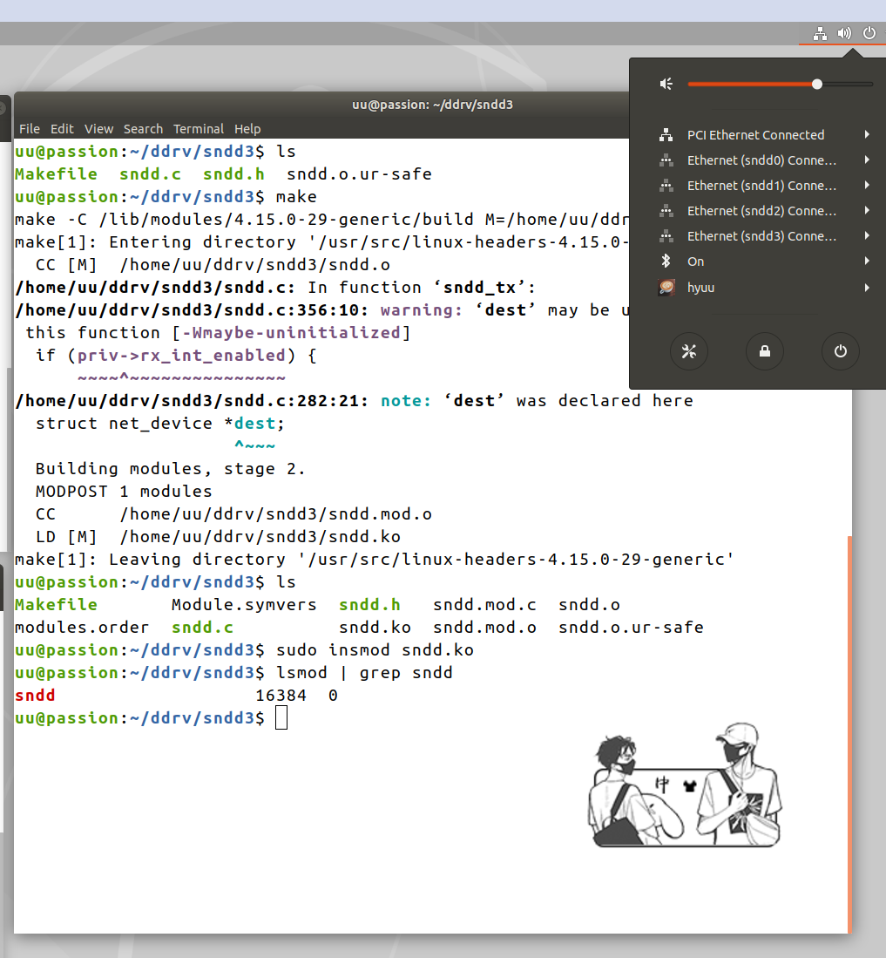
Task: Open the Search menu in terminal
Action: (143, 129)
